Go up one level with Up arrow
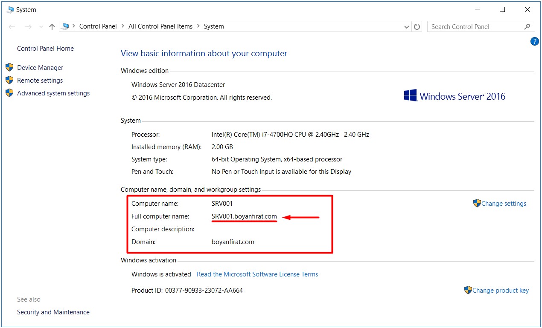 click(52, 26)
